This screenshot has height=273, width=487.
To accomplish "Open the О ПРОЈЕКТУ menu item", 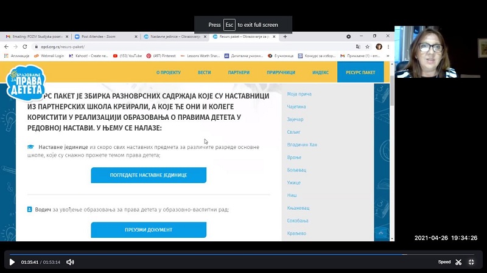I will click(x=169, y=72).
